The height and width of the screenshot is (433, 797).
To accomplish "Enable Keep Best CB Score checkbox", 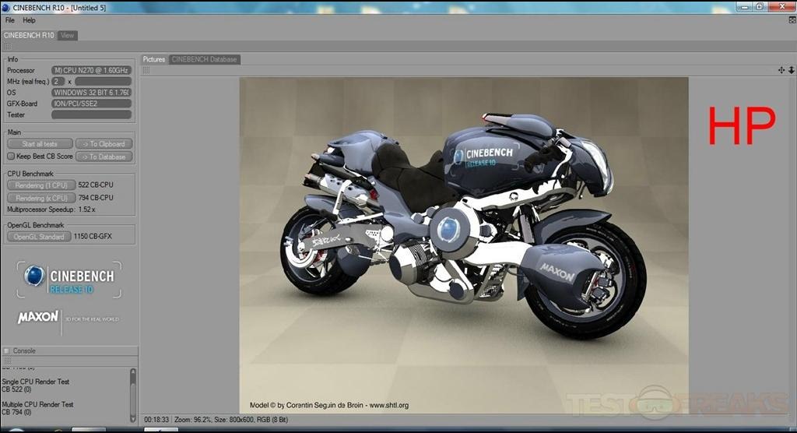I will 11,157.
